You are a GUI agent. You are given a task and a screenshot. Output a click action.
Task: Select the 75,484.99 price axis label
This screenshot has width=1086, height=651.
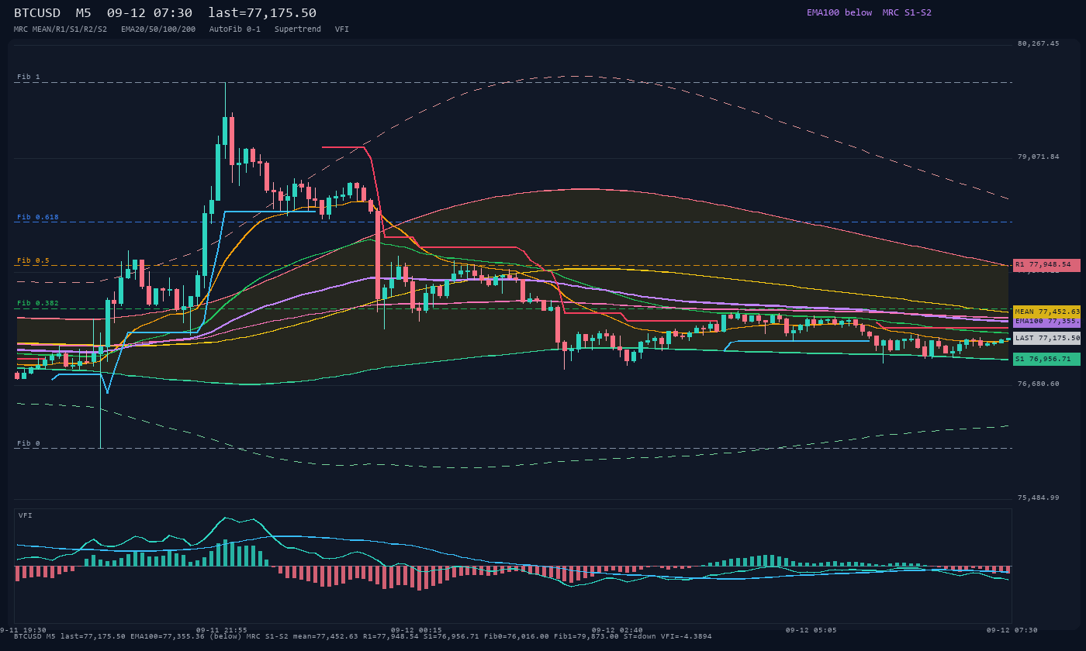[x=1038, y=498]
